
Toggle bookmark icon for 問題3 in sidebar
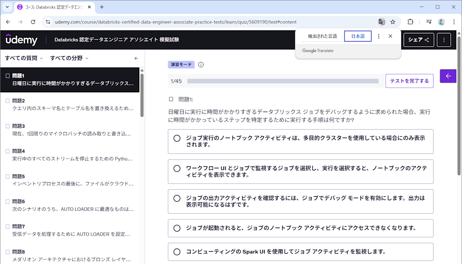(x=7, y=126)
